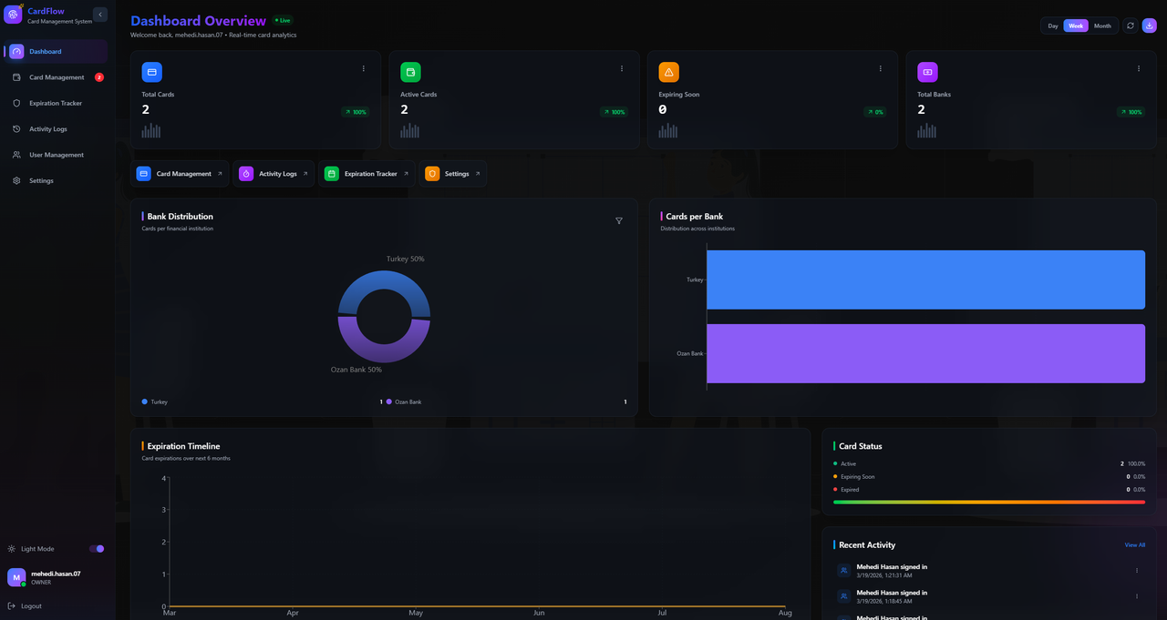Click the Live status indicator
The height and width of the screenshot is (620, 1167).
(283, 20)
